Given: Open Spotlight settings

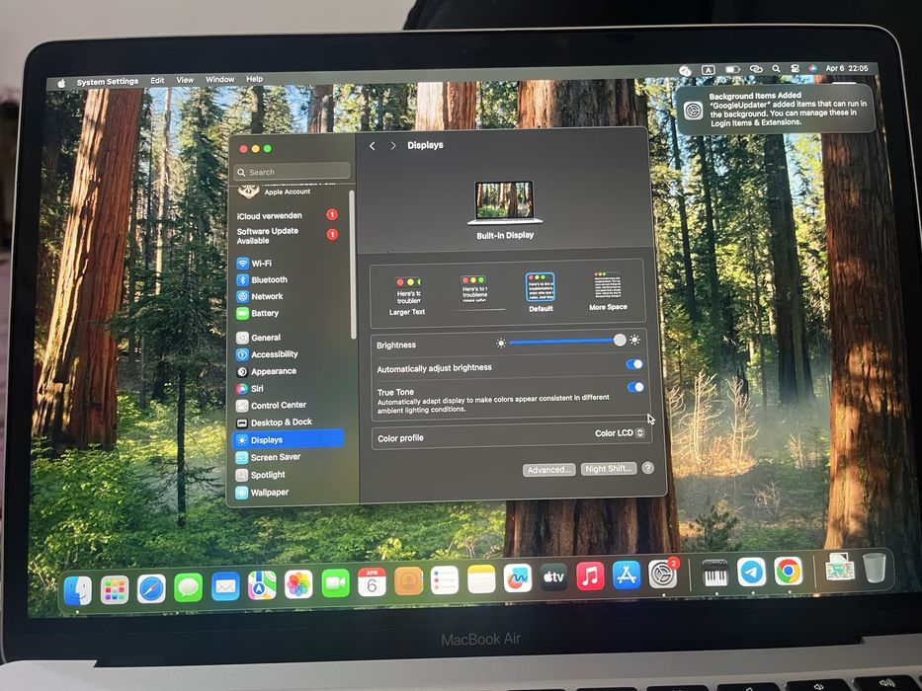Looking at the screenshot, I should pos(261,475).
